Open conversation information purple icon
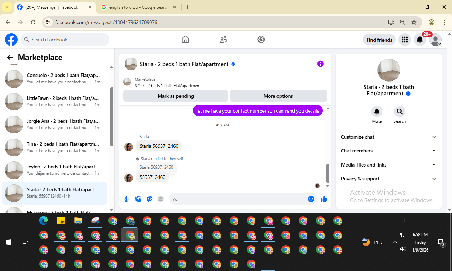 (320, 64)
